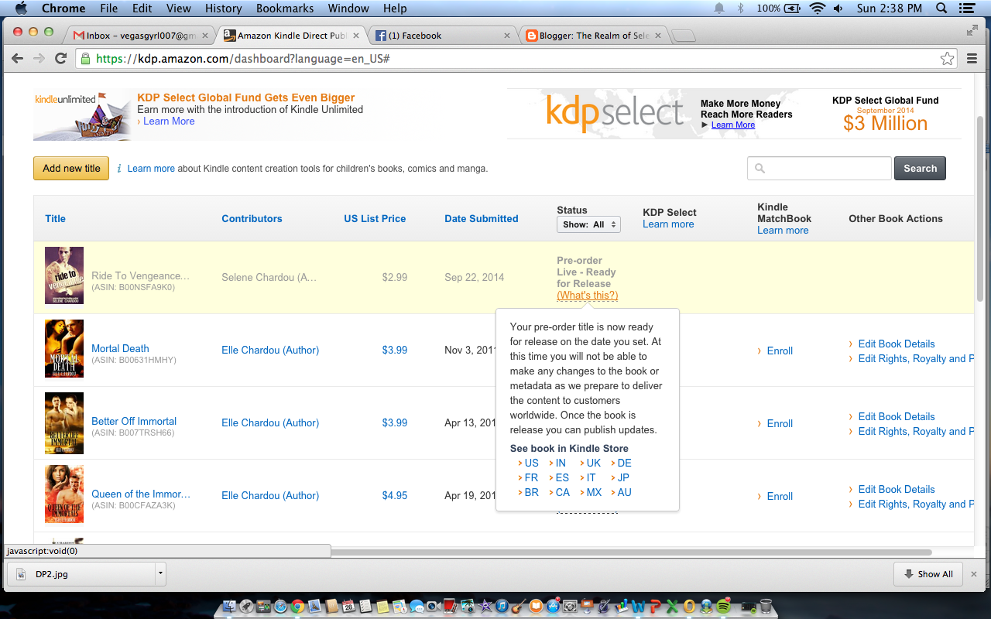Image resolution: width=991 pixels, height=619 pixels.
Task: Open the DP2.jpg download options arrow
Action: pos(160,574)
